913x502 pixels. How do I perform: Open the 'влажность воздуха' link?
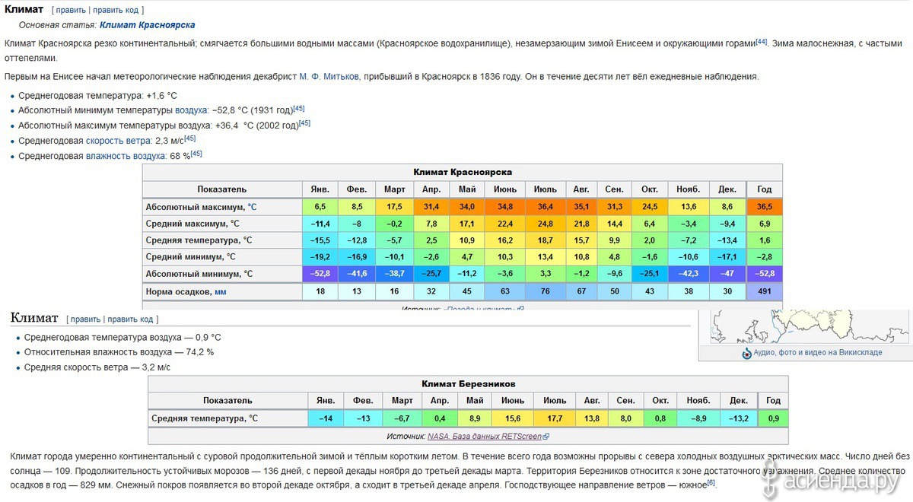pos(126,156)
